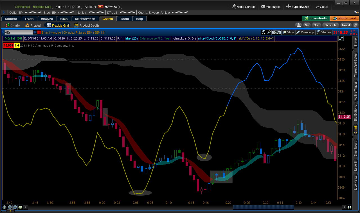Open the Live News side tab
This screenshot has width=360, height=213.
point(355,182)
